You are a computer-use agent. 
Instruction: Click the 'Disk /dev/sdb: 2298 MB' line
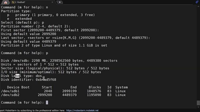point(59,61)
